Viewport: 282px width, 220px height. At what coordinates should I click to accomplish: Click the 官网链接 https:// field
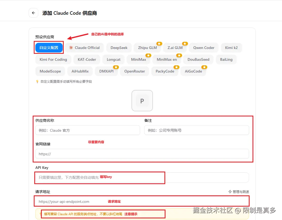[142, 154]
